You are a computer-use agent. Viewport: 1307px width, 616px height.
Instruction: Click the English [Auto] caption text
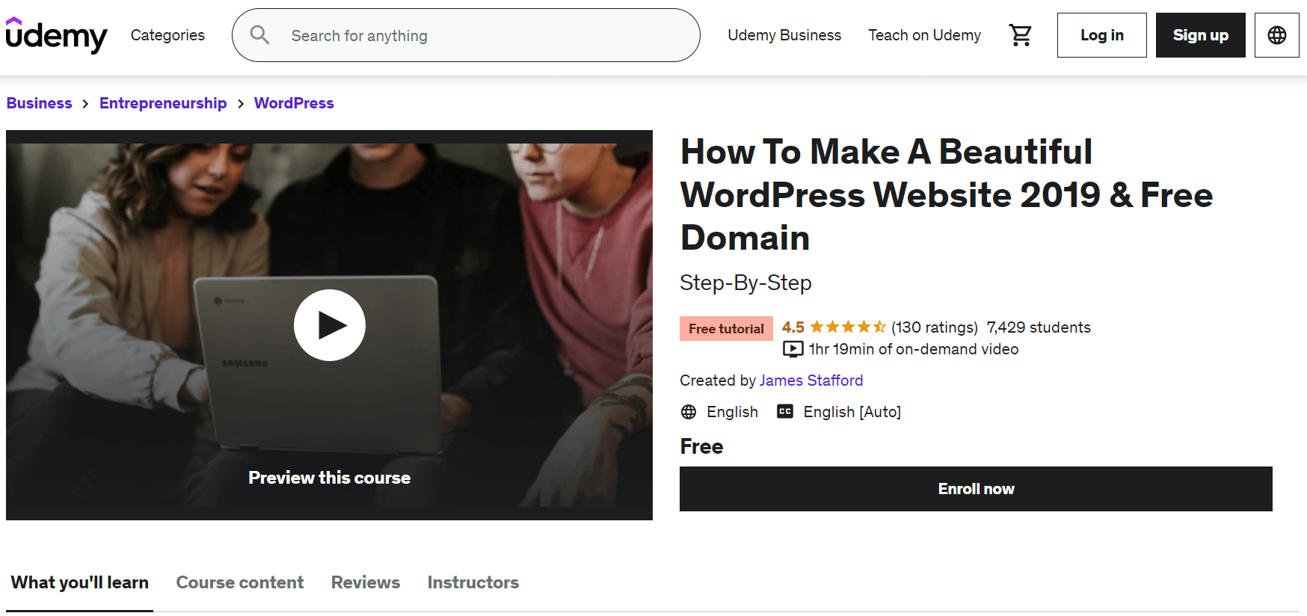coord(852,412)
